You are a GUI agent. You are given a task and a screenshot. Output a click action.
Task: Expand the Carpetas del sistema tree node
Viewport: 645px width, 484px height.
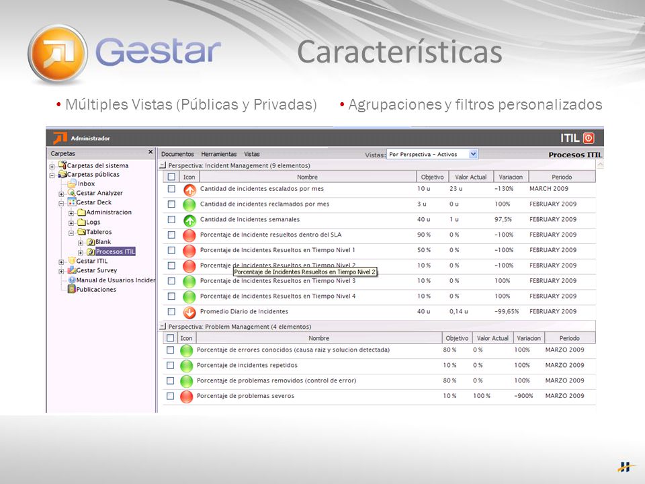point(52,166)
